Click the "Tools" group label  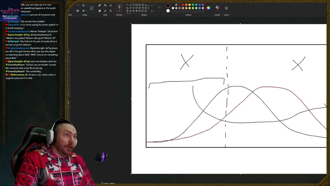(x=105, y=15)
